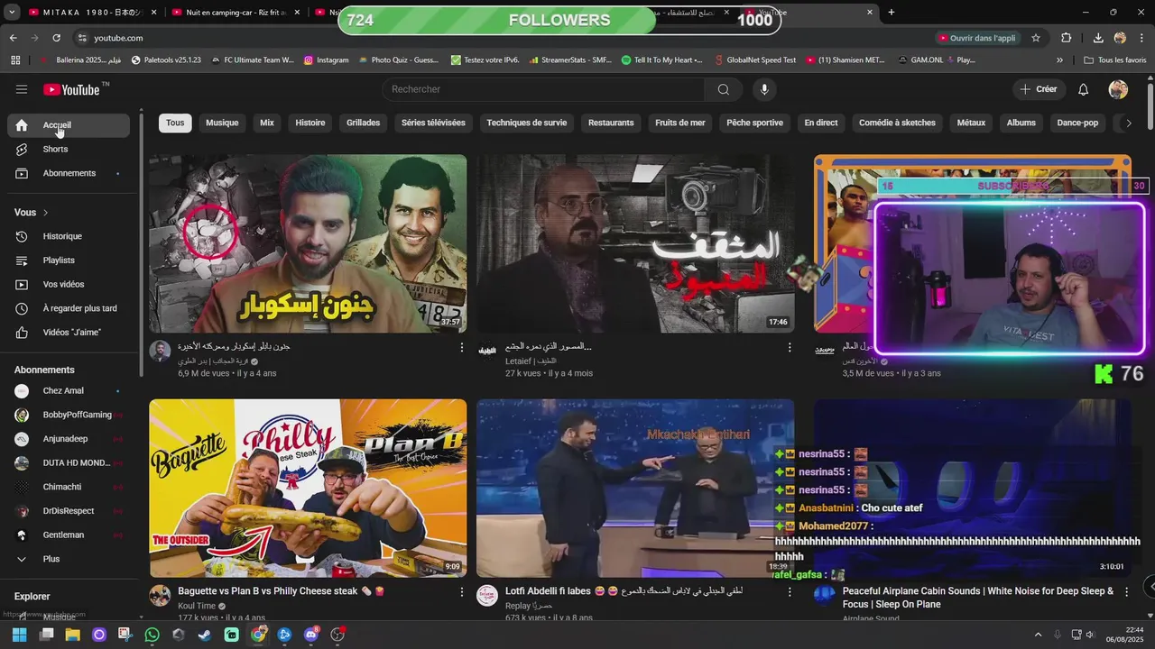Screen dimensions: 1155x649
Task: Expand Plus to show more subscriptions
Action: pyautogui.click(x=69, y=559)
